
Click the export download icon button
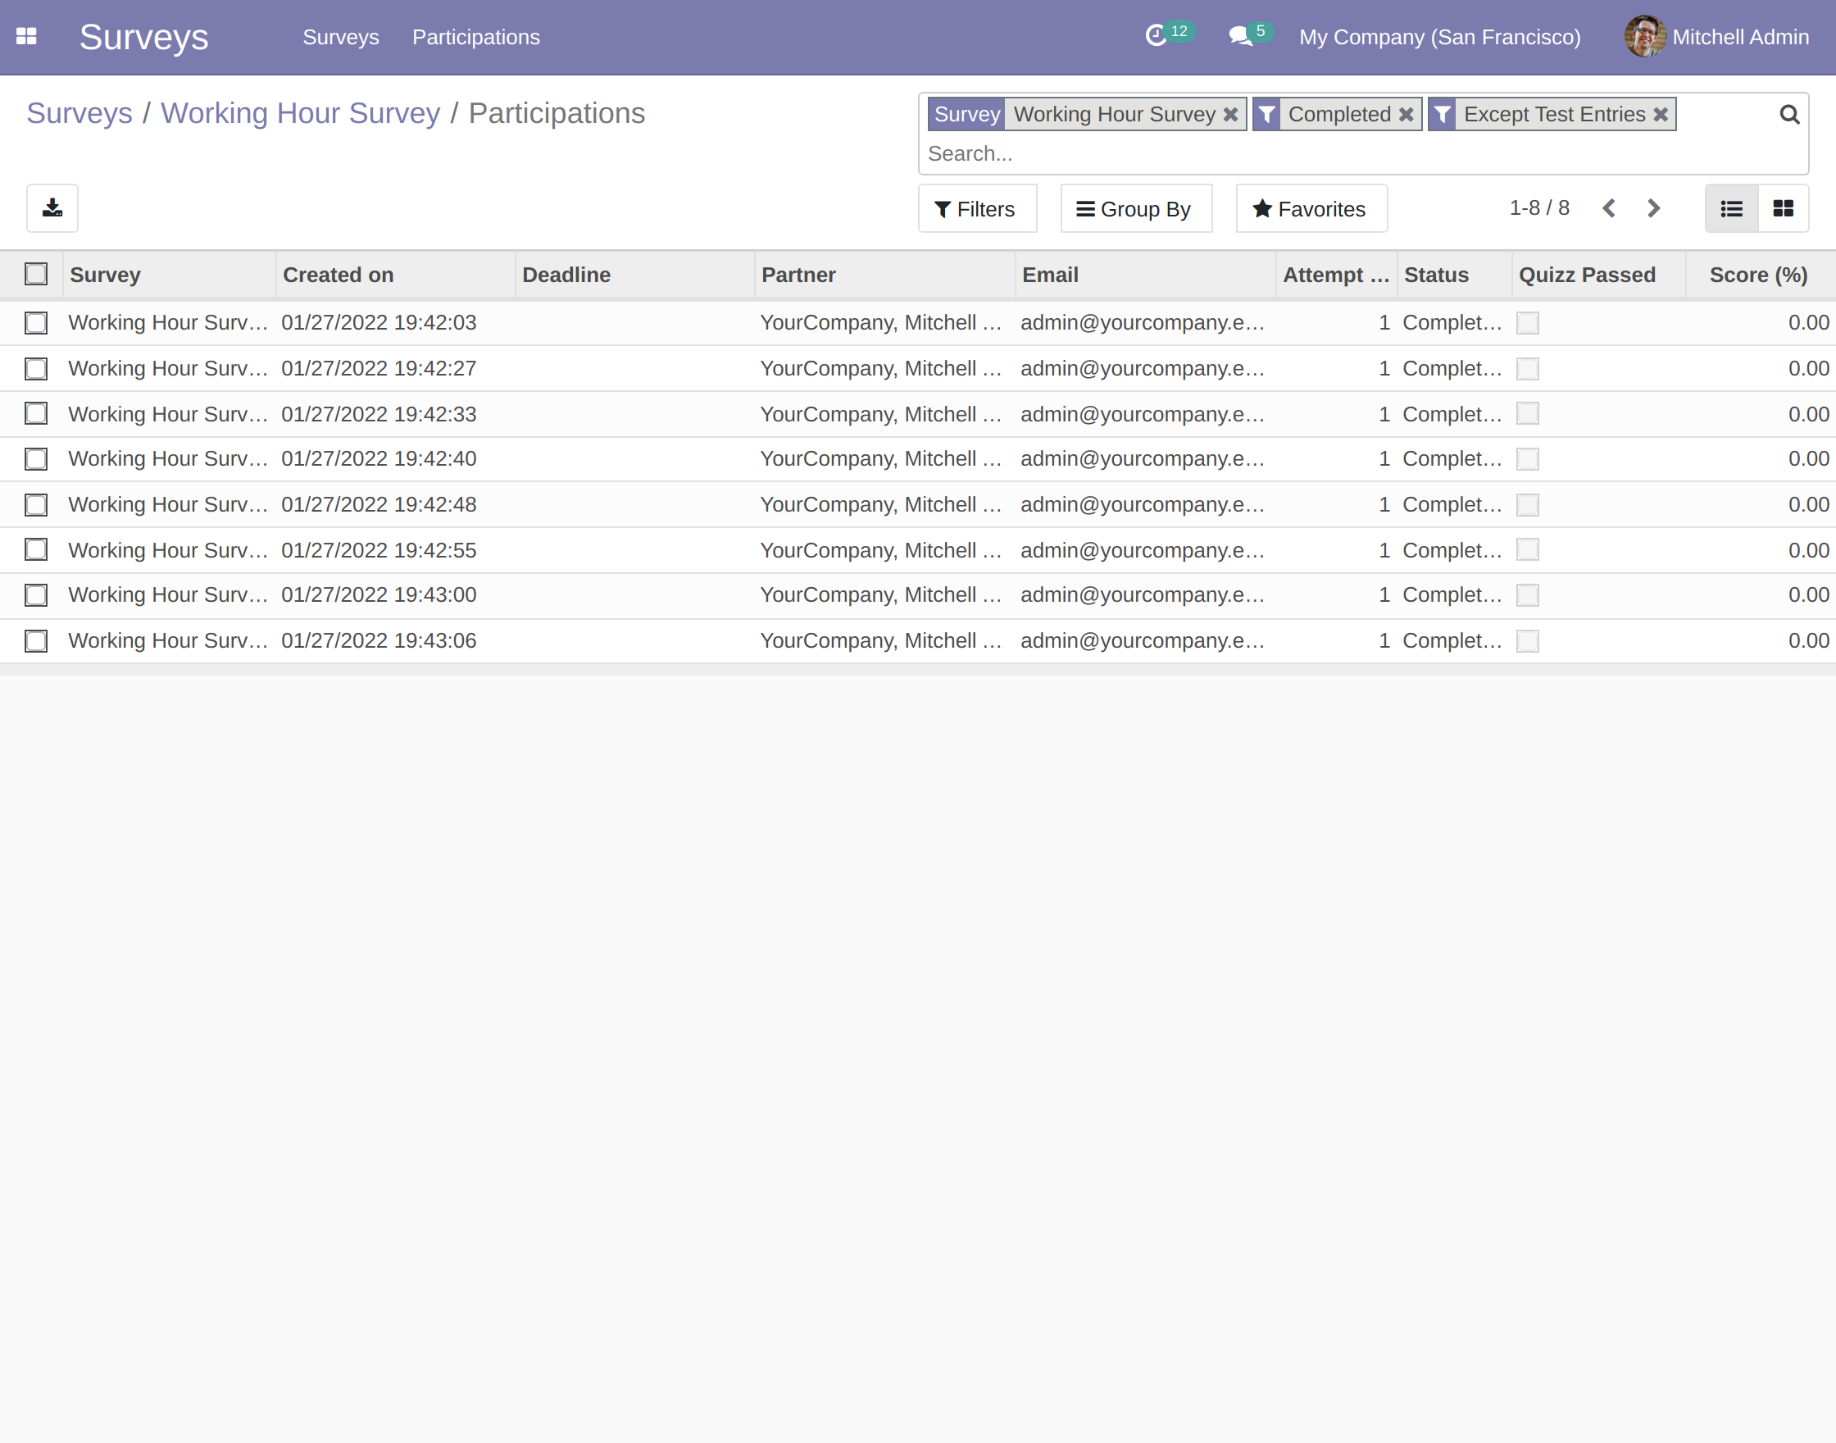[52, 207]
